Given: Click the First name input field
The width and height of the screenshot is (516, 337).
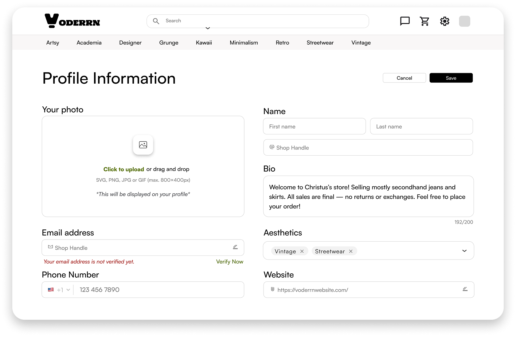Looking at the screenshot, I should pyautogui.click(x=314, y=126).
